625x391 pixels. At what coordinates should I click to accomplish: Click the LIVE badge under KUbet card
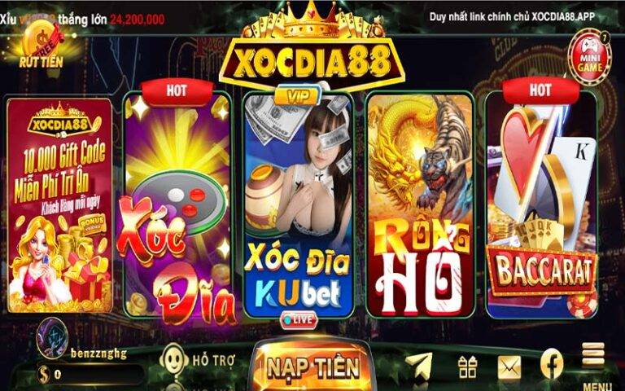coord(299,320)
